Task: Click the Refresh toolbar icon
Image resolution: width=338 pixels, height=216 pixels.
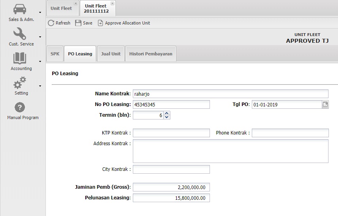Action: pos(51,23)
